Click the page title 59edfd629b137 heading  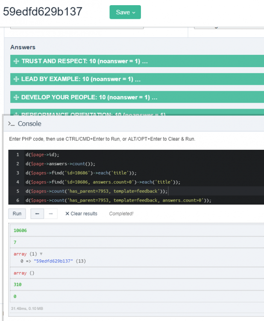[x=43, y=12]
